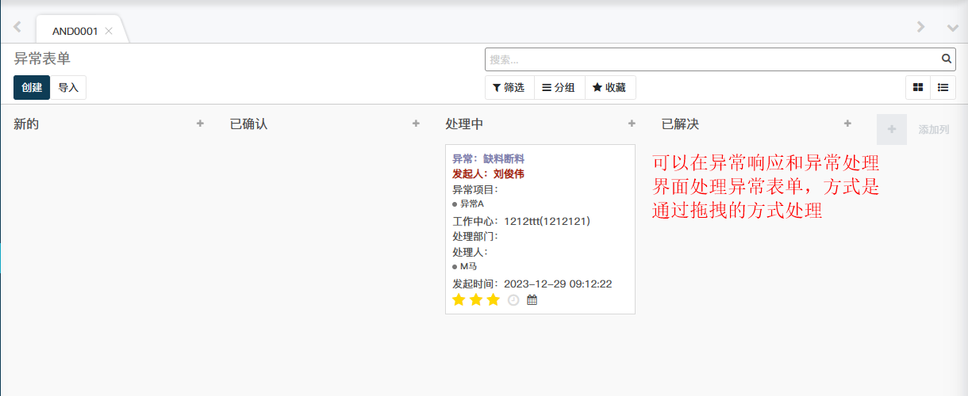Set priority to second star

(x=476, y=299)
